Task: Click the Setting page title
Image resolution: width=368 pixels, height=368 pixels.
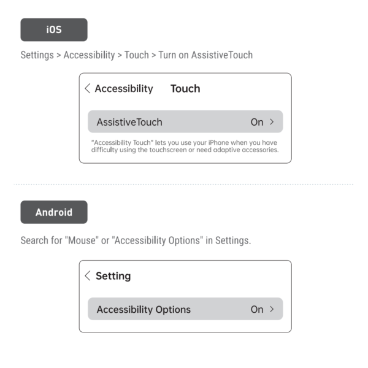Action: coord(113,276)
